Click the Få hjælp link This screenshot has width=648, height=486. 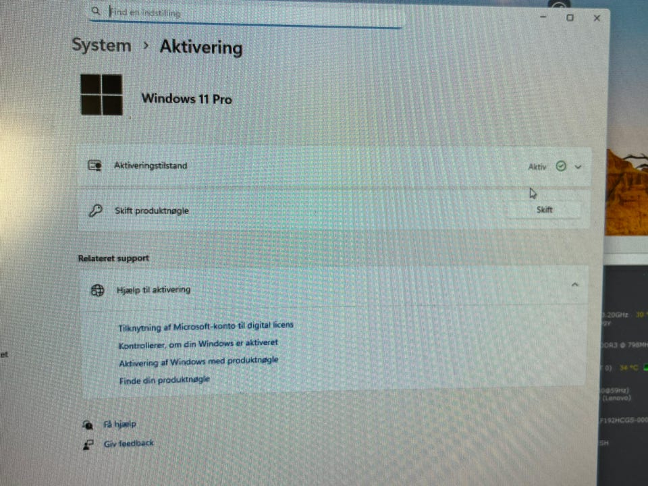pyautogui.click(x=119, y=424)
